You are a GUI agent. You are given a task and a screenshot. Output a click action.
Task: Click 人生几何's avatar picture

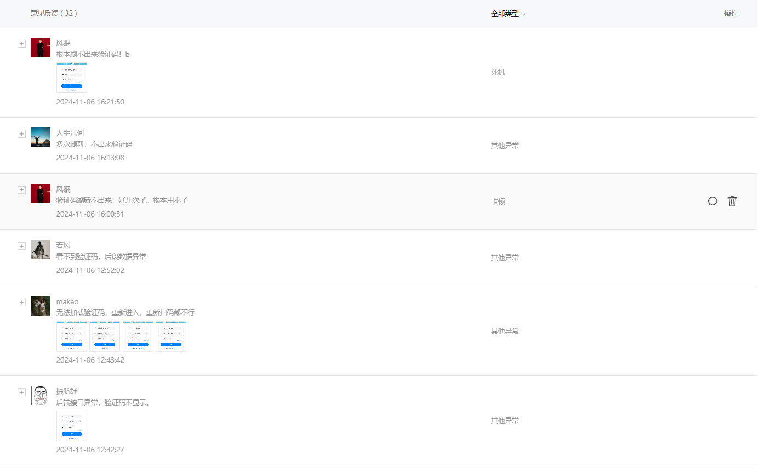click(x=41, y=137)
